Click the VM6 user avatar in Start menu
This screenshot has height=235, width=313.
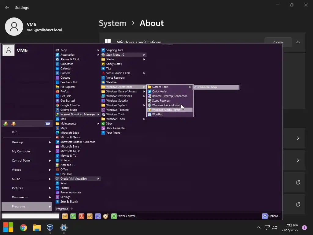pyautogui.click(x=9, y=50)
